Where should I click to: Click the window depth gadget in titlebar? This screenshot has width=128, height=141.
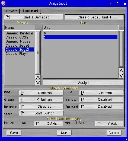pyautogui.click(x=125, y=4)
